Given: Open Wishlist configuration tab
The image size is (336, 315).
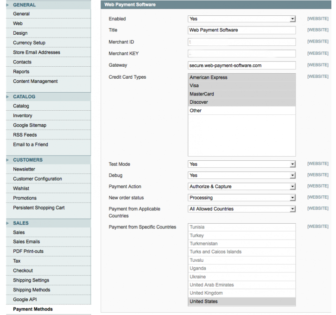Looking at the screenshot, I should [x=48, y=188].
